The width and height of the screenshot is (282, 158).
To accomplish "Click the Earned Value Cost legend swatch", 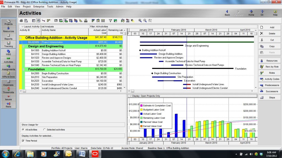I will point(141,126).
